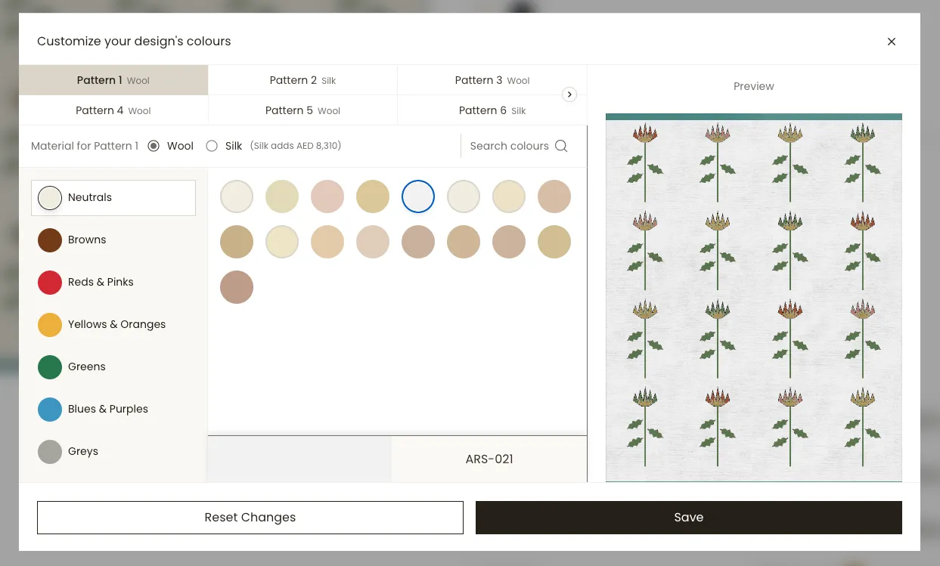Pick the last rosy-beige swatch in row one
The height and width of the screenshot is (566, 940).
click(554, 196)
